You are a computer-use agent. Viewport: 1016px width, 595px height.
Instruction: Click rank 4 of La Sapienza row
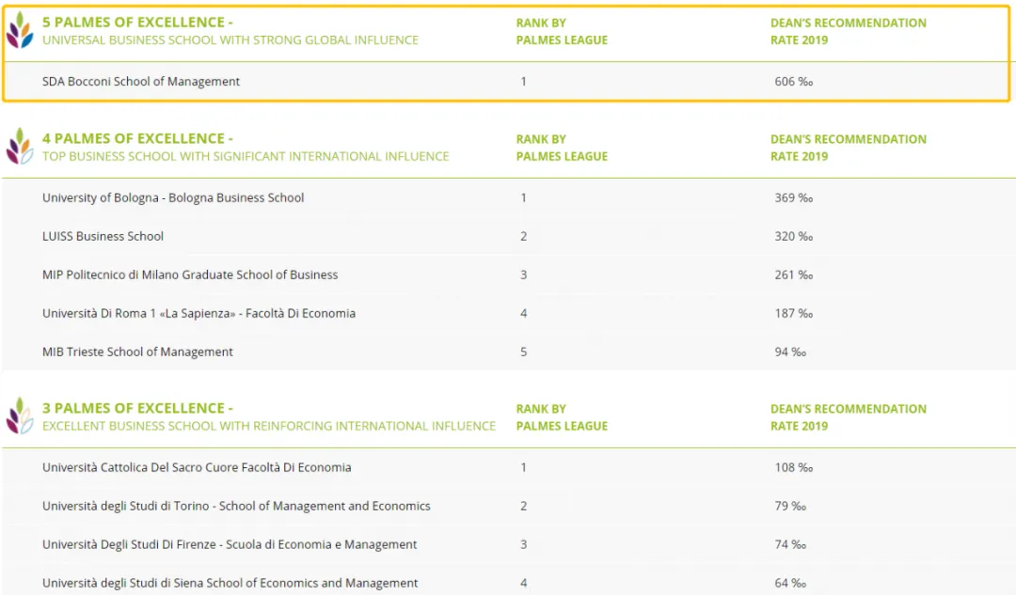524,313
